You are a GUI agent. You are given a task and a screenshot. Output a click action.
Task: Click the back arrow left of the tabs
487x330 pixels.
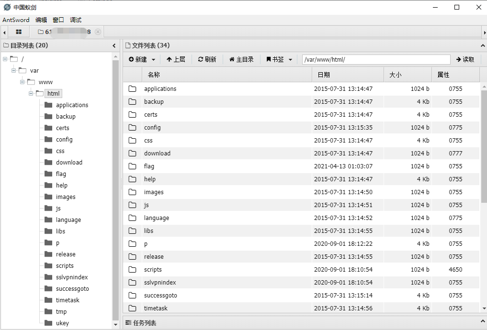(4, 32)
